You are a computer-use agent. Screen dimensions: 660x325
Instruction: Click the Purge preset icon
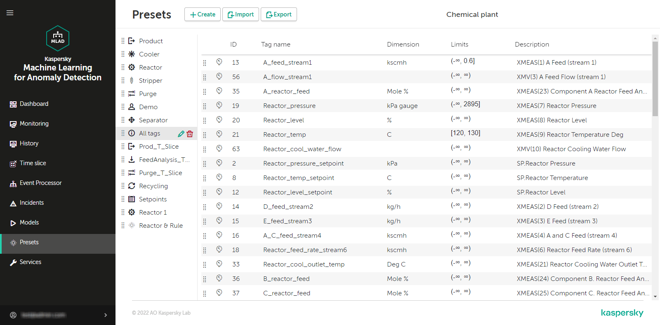coord(132,94)
